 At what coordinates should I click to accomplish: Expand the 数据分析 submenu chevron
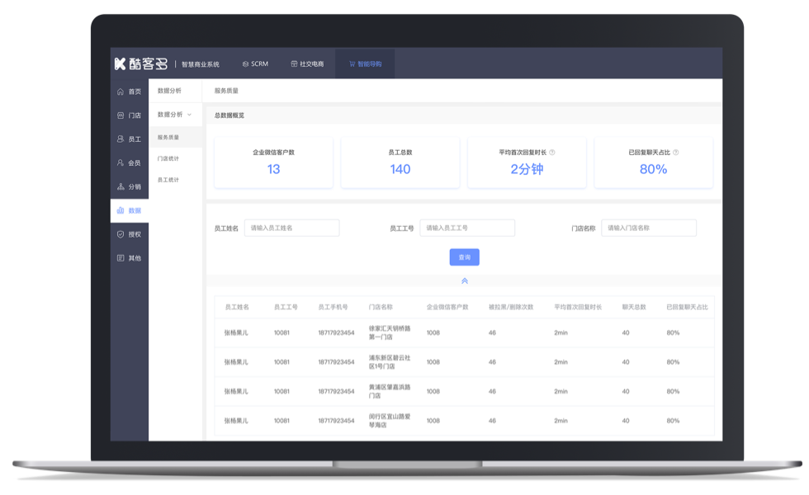pyautogui.click(x=189, y=115)
